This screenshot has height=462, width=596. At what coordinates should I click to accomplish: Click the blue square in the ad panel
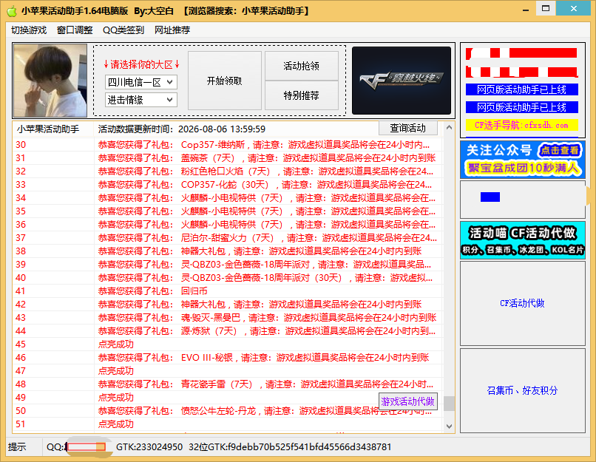[x=490, y=197]
